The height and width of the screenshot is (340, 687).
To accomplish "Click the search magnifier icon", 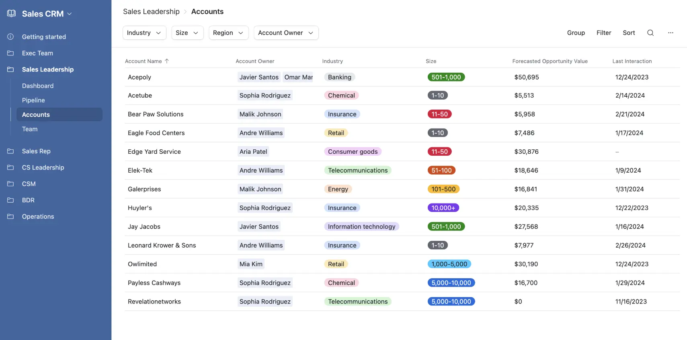I will 650,33.
